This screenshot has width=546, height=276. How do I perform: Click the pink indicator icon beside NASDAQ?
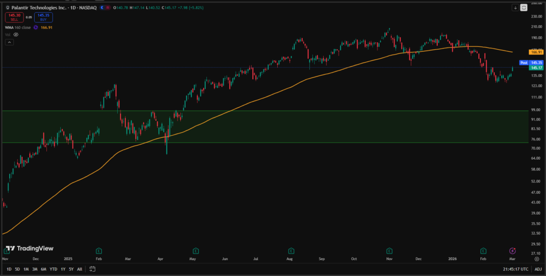(x=108, y=7)
